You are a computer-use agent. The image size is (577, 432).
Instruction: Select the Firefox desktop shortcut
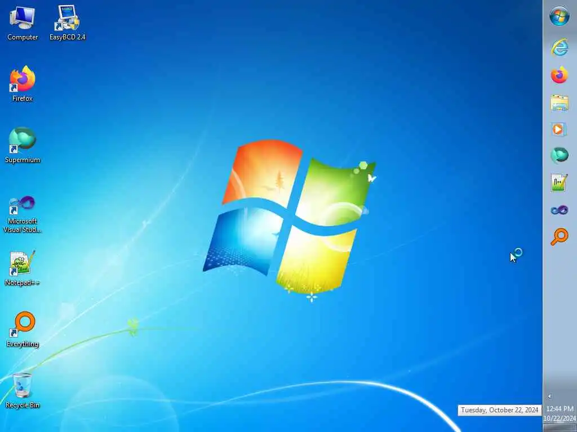(x=23, y=84)
